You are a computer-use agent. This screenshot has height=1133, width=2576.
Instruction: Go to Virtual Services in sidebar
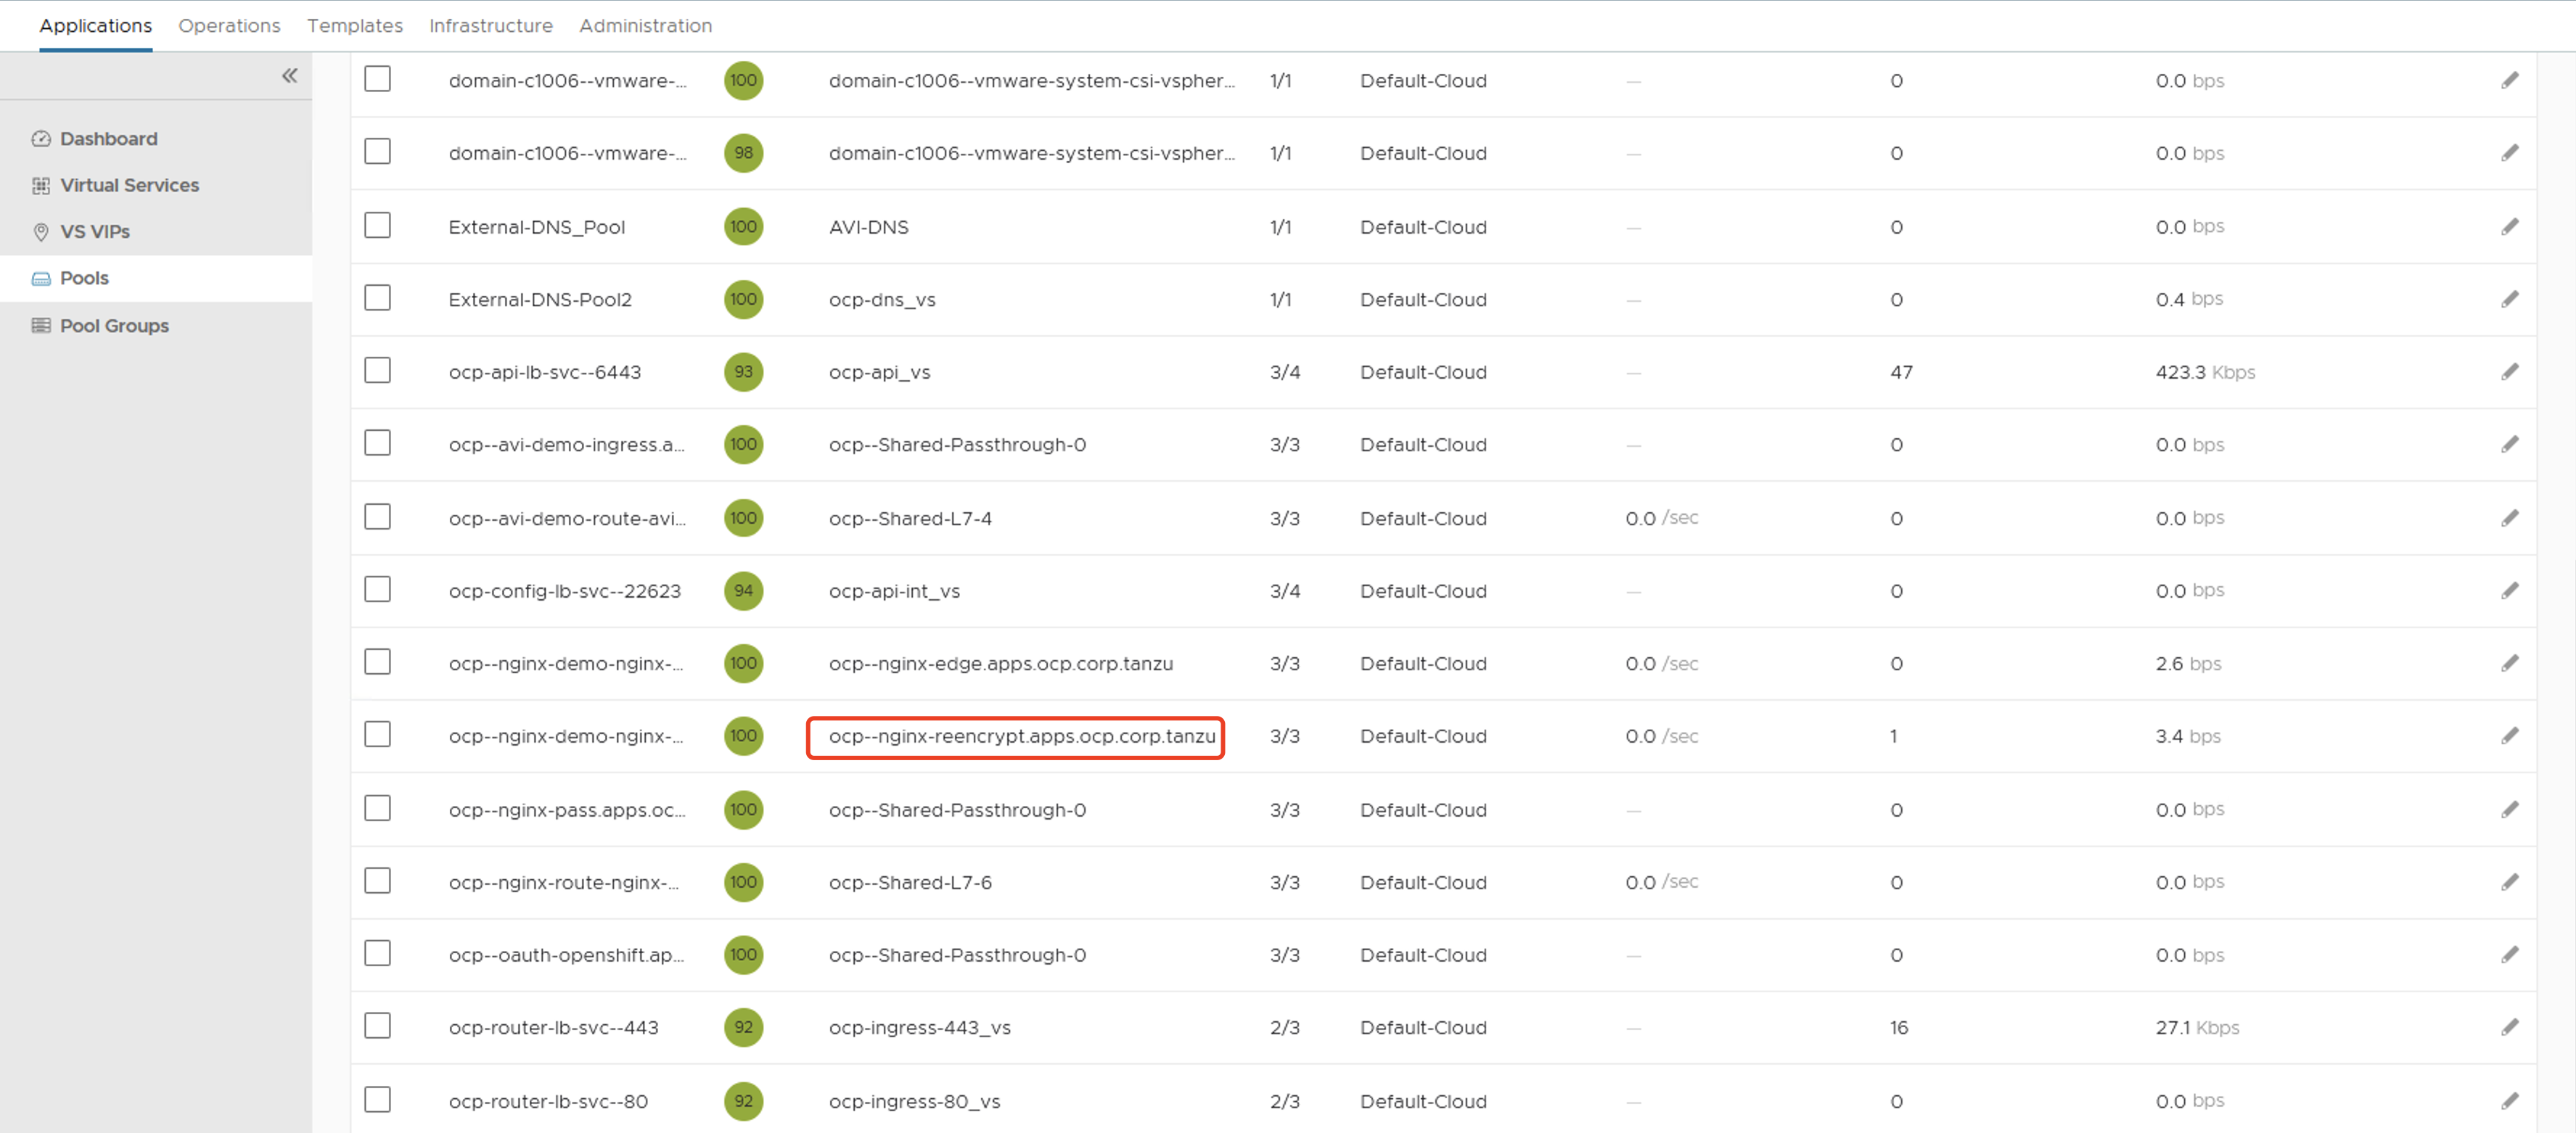point(128,185)
